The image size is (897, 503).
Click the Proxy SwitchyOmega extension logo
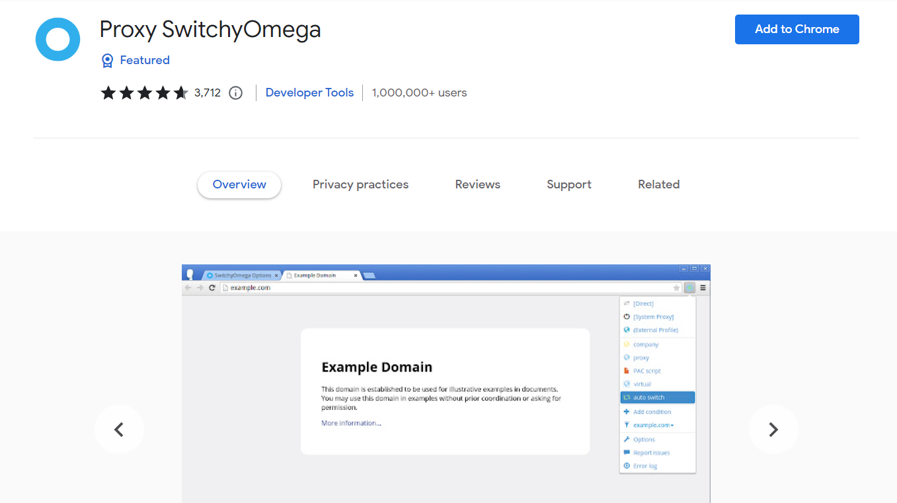(x=58, y=39)
